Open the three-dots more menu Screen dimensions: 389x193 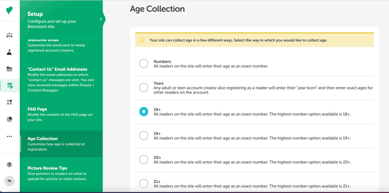click(x=9, y=136)
